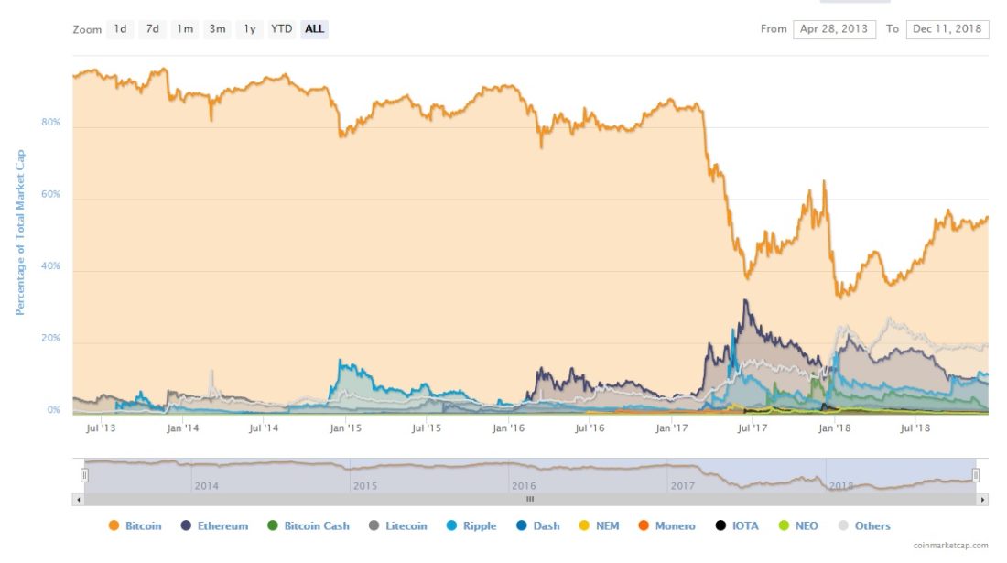
Task: Set zoom to 7d range
Action: (152, 29)
